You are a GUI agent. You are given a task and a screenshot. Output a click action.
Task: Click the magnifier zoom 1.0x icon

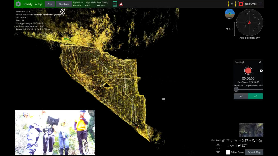coord(253,141)
